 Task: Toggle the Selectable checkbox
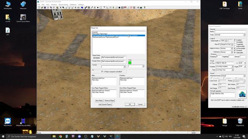pyautogui.click(x=235, y=53)
